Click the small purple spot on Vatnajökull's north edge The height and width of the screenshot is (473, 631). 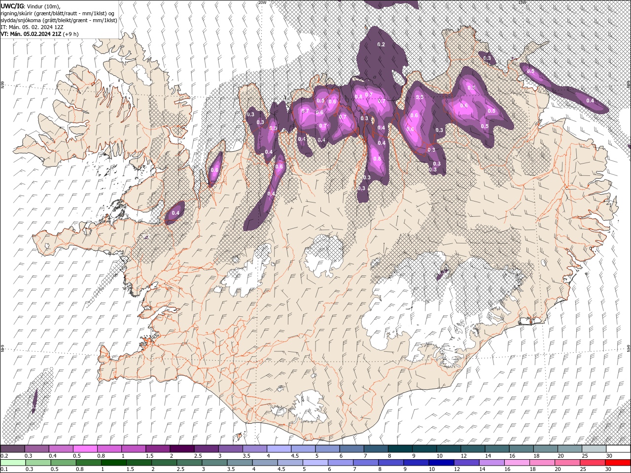442,274
